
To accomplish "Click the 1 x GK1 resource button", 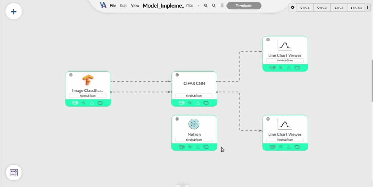I will (356, 8).
